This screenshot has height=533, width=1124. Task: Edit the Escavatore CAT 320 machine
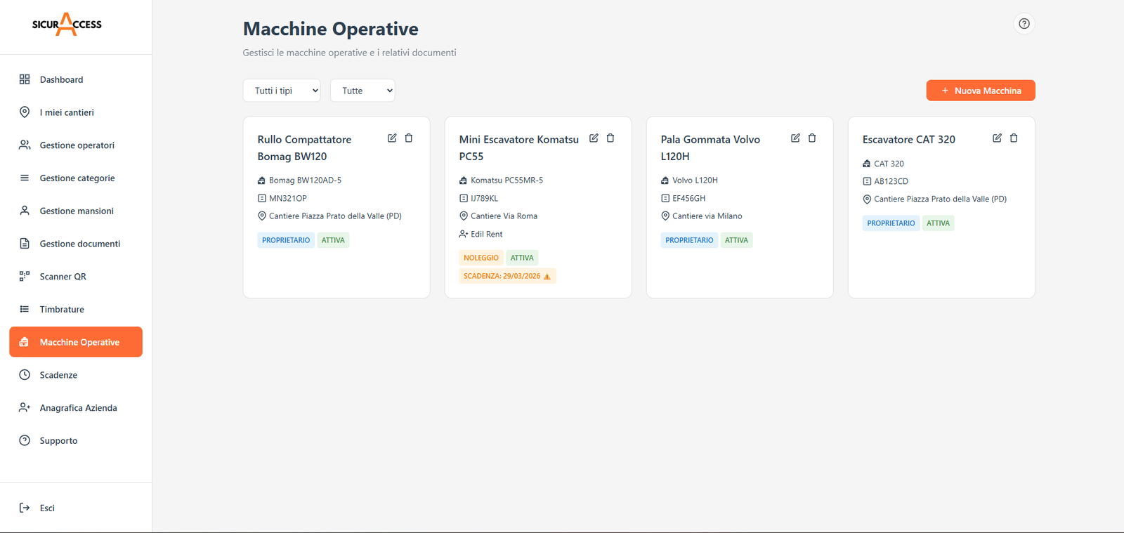tap(997, 138)
